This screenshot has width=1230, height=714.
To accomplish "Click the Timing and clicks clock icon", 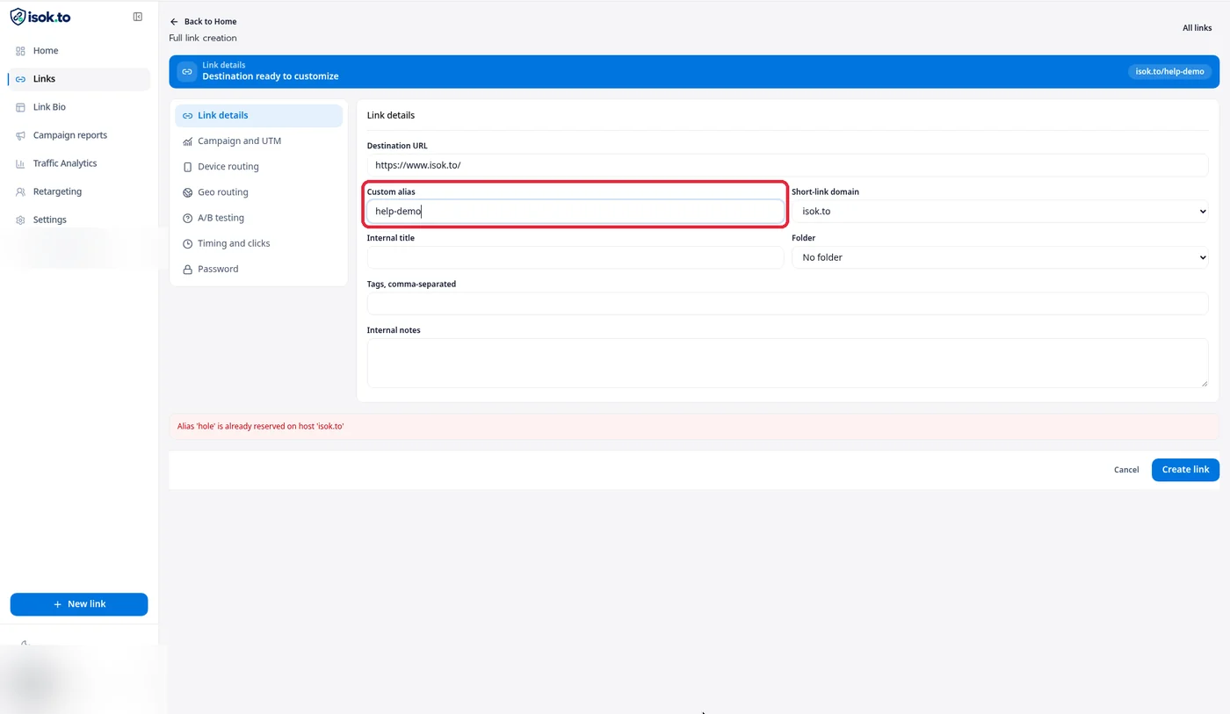I will pyautogui.click(x=187, y=243).
